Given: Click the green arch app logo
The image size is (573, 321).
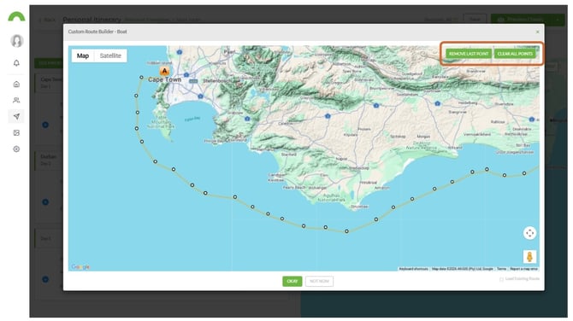Looking at the screenshot, I should coord(16,16).
